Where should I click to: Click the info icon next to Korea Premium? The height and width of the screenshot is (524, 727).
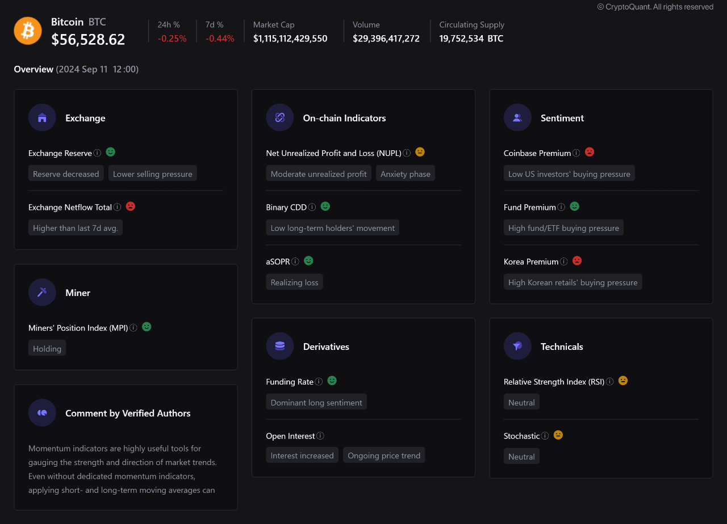(564, 262)
